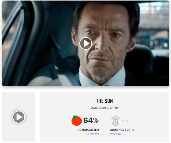Click the poster placeholder play button
171x143 pixels.
point(19,117)
